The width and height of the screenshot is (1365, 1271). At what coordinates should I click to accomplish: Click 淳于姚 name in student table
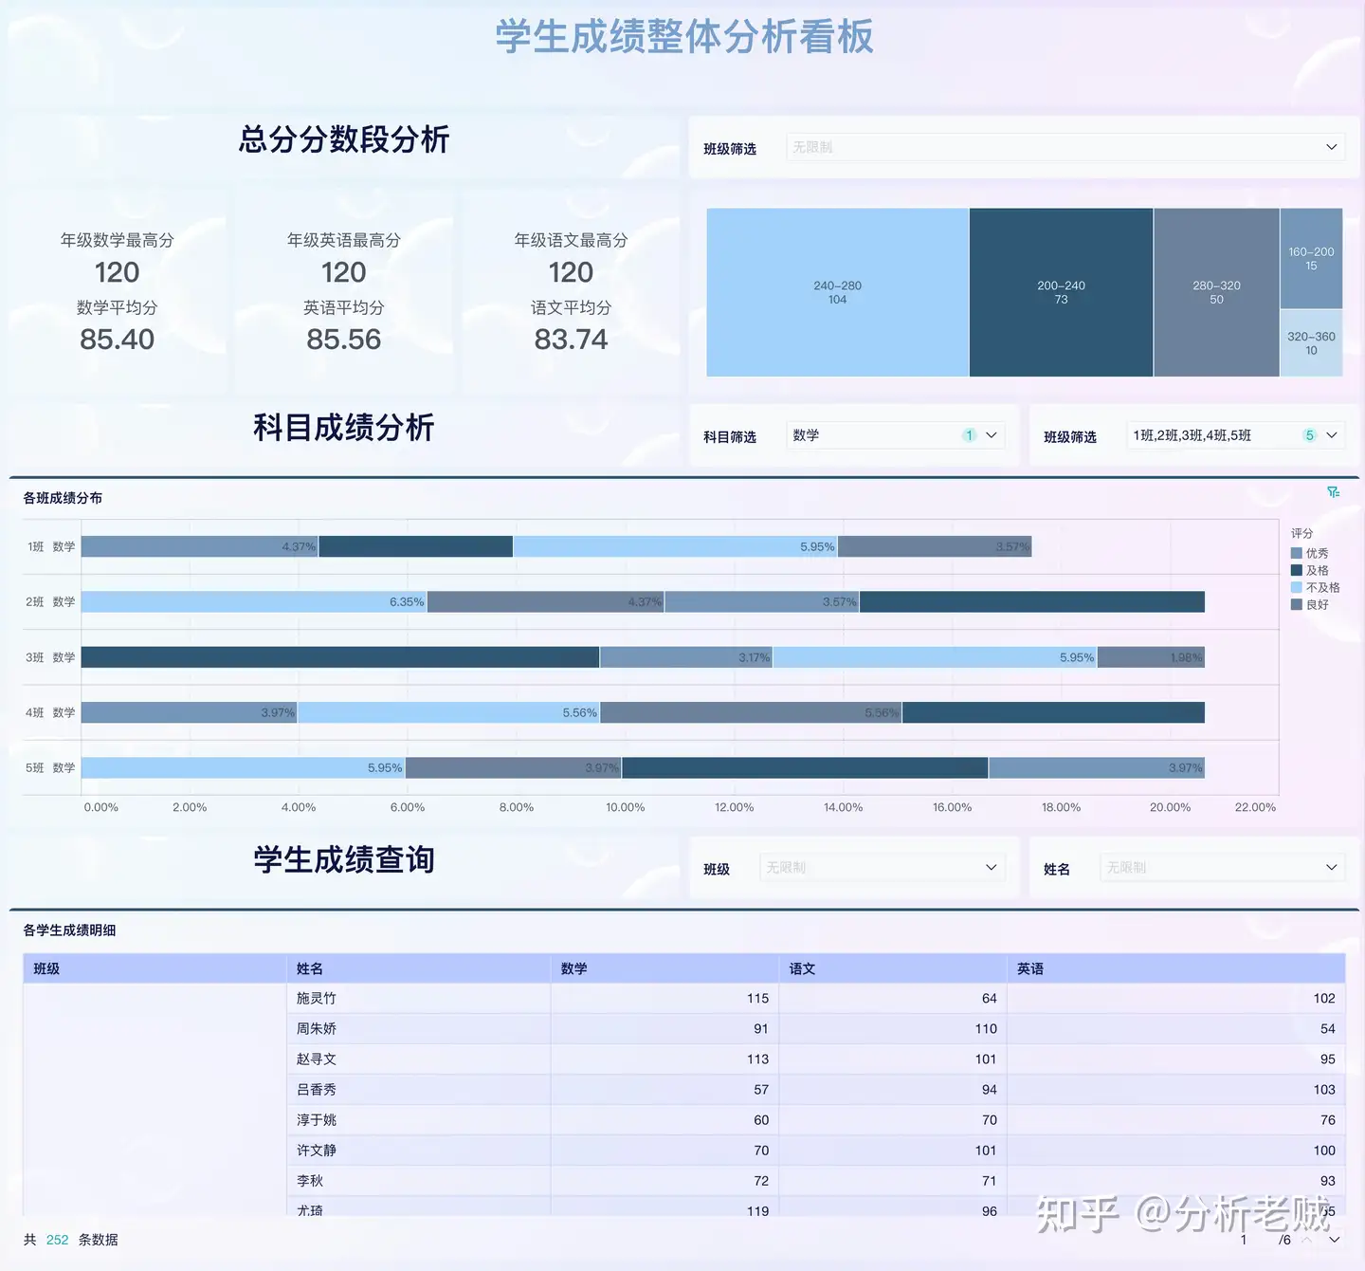(x=317, y=1119)
